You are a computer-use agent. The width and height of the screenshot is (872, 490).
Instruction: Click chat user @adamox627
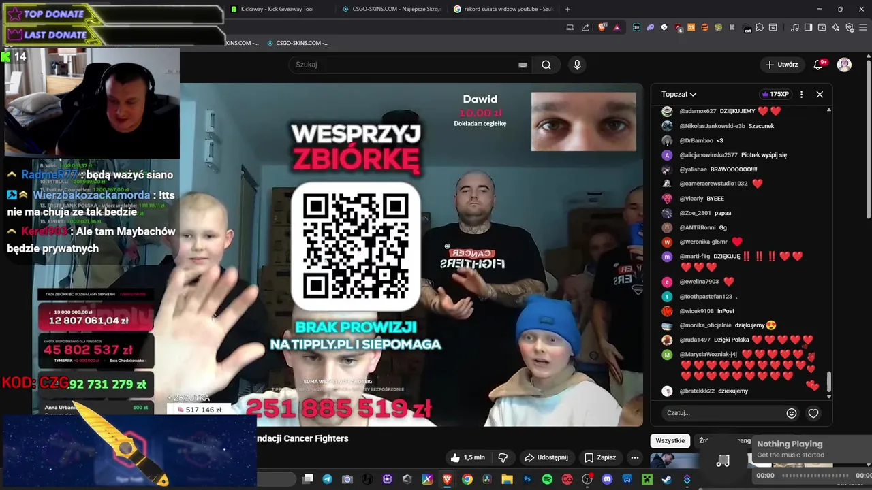click(698, 111)
